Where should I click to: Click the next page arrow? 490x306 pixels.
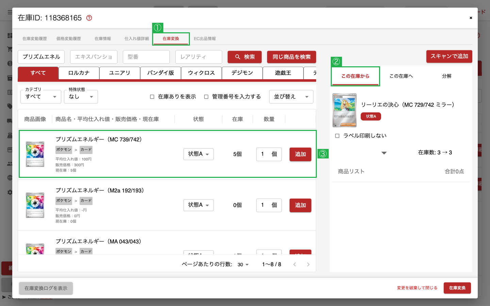pyautogui.click(x=308, y=265)
